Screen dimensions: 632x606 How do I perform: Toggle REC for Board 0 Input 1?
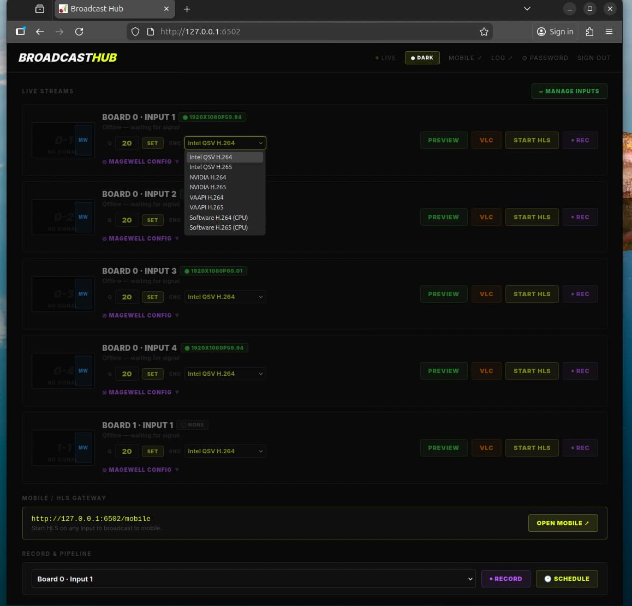580,140
